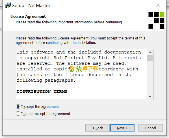The width and height of the screenshot is (169, 138).
Task: Click the license text scrollbar thumb
Action: (x=150, y=58)
